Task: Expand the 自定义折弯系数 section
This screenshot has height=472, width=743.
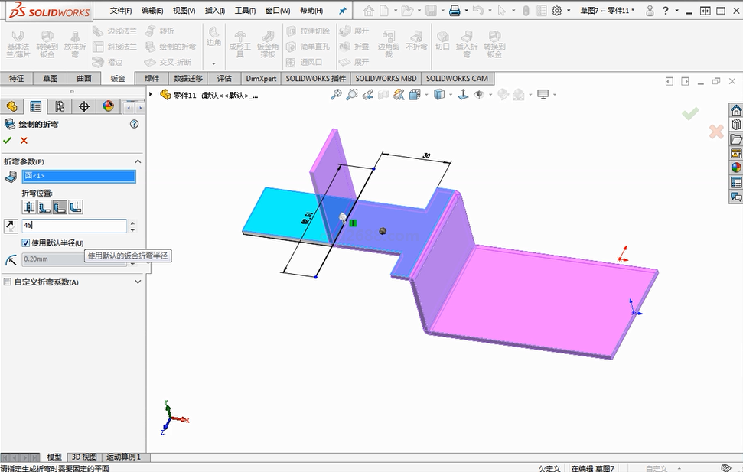Action: click(x=138, y=282)
